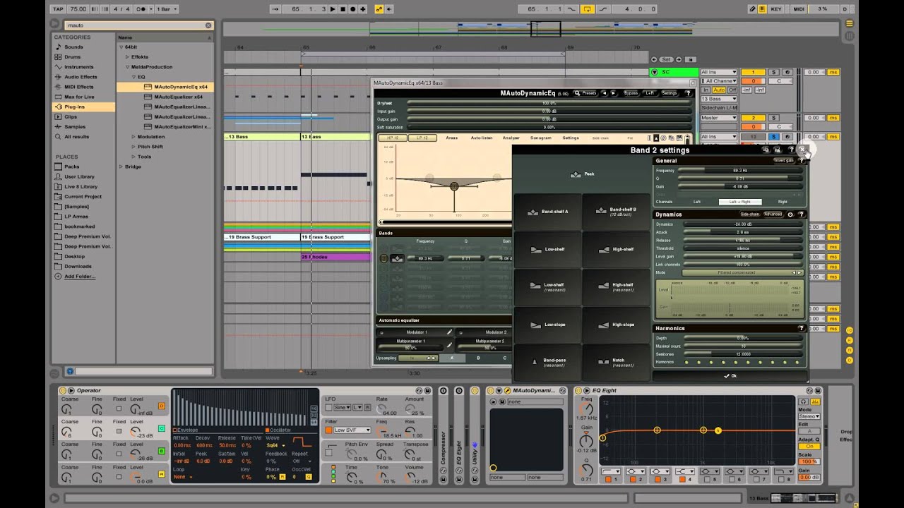Adjust the Dry/wet slider

(549, 103)
